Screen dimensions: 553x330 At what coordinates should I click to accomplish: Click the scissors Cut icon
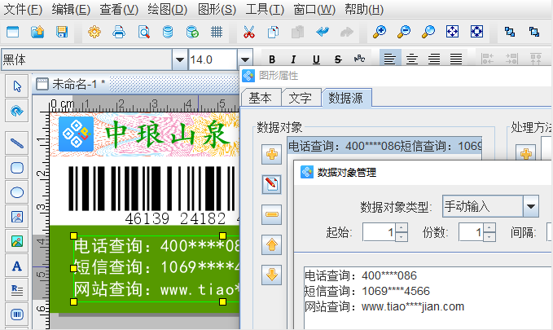pyautogui.click(x=249, y=32)
